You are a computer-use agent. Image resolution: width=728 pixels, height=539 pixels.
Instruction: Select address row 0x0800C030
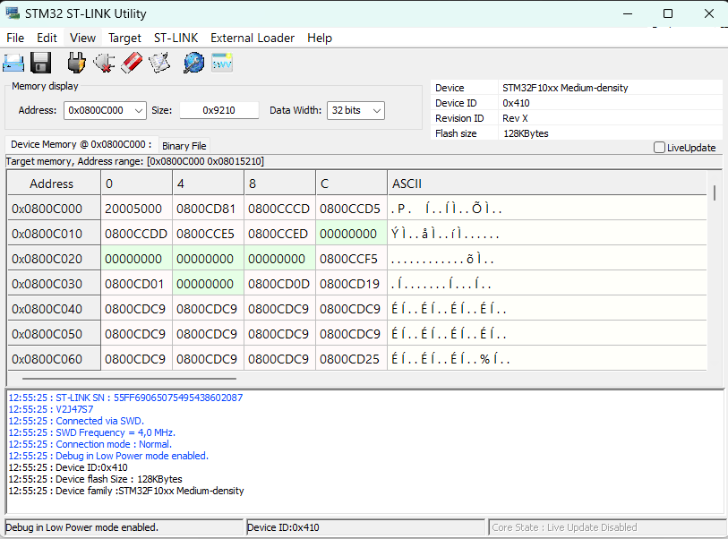click(x=54, y=284)
